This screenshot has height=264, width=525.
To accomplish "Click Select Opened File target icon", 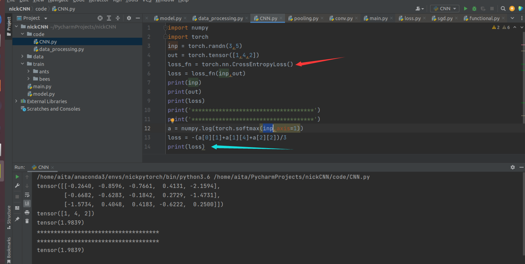I will [x=100, y=18].
